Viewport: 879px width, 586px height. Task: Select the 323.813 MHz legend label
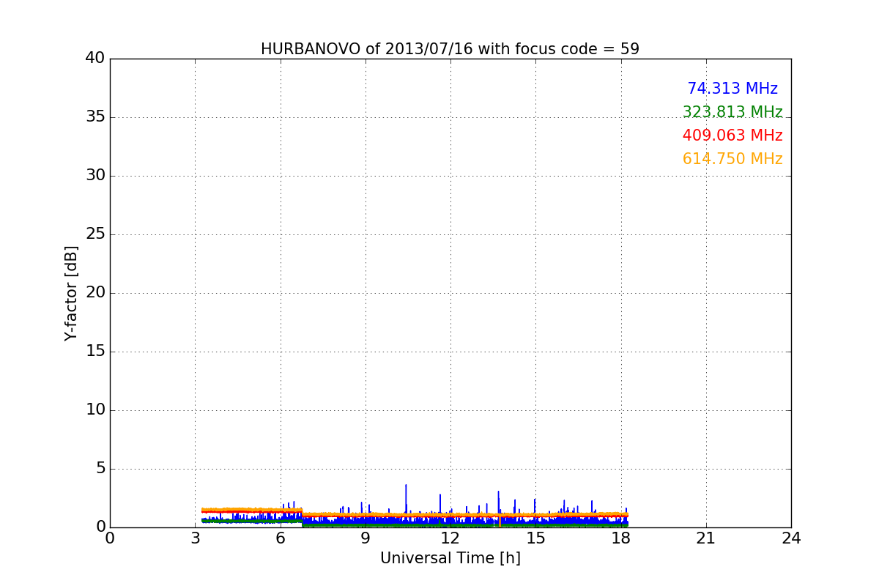[732, 112]
